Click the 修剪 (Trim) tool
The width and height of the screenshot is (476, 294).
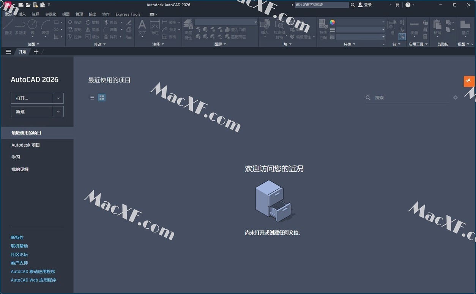click(110, 22)
